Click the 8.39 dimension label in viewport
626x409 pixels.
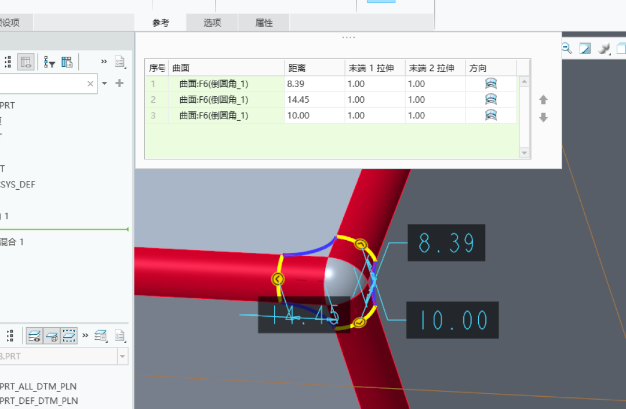point(446,243)
